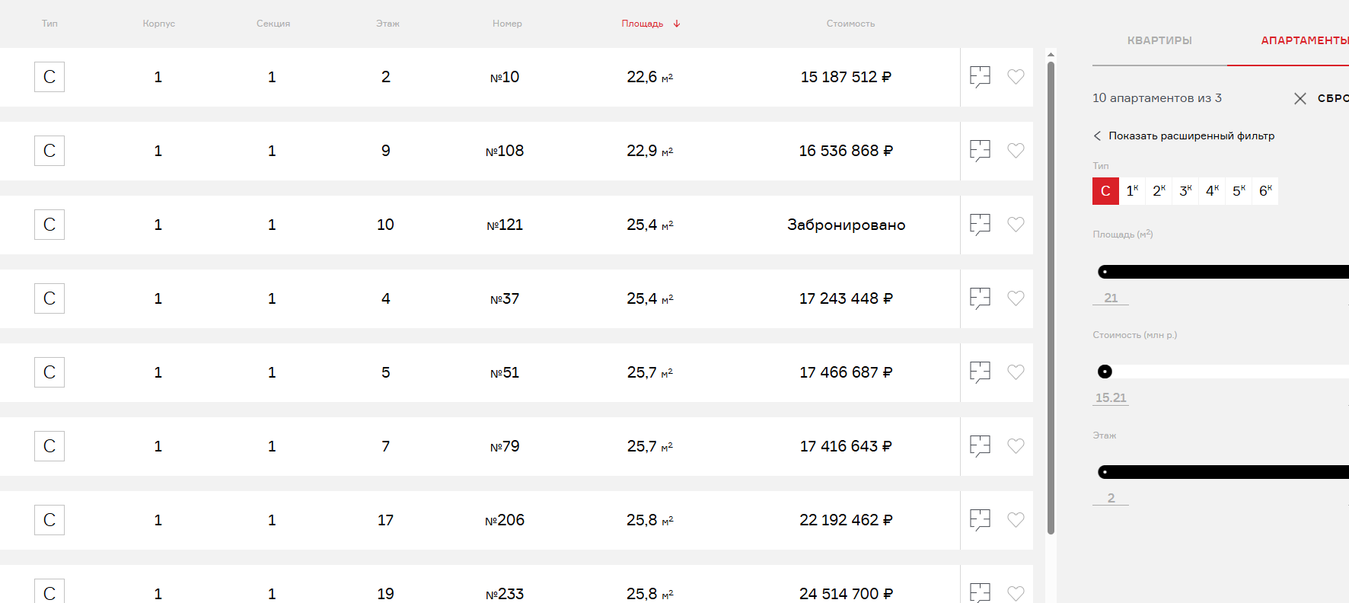Click heart icon for apartment №79
Screen dimensions: 1349x603
click(1016, 446)
